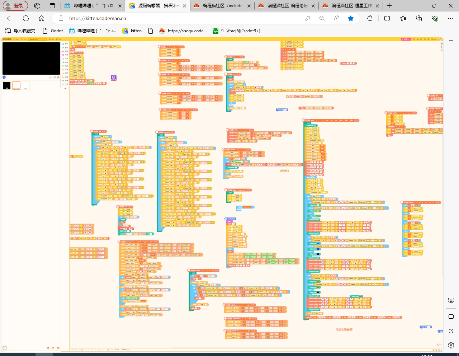Toggle the blue favorite star for this page
Viewport: 459px width, 356px height.
(x=351, y=18)
